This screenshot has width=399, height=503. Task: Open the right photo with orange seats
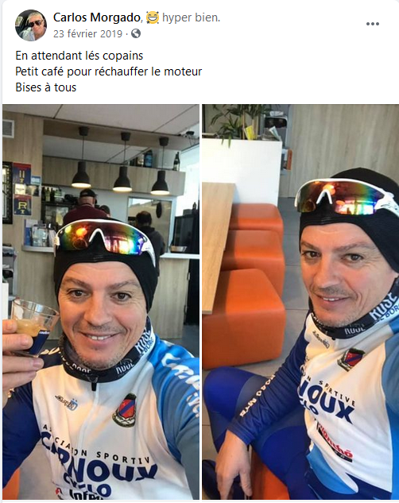click(300, 301)
